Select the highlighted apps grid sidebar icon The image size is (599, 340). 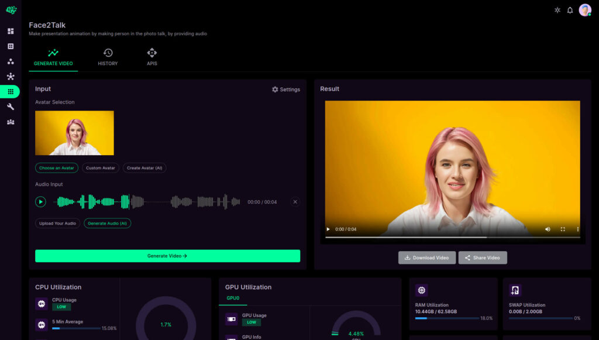coord(10,92)
